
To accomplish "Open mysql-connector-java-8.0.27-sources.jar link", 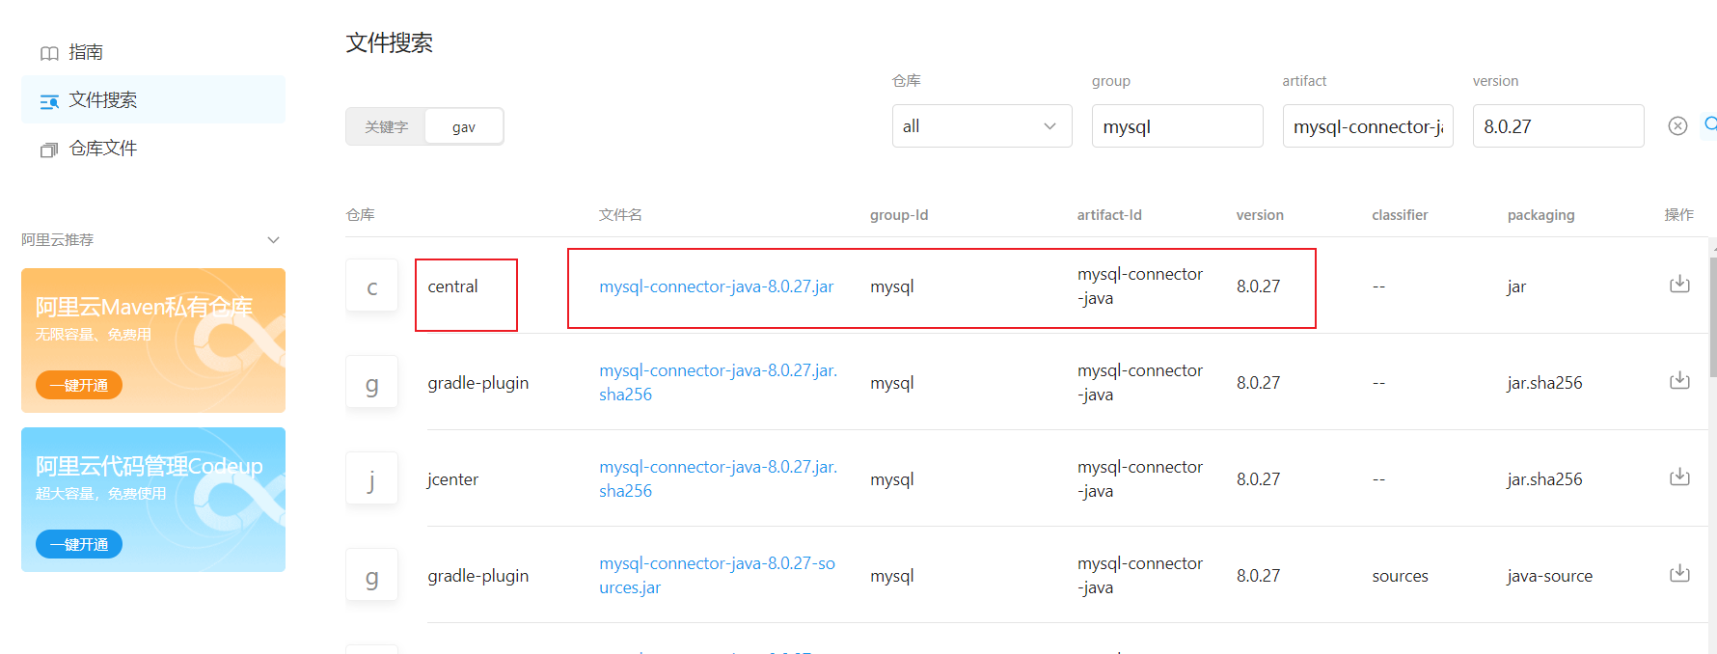I will click(x=717, y=576).
